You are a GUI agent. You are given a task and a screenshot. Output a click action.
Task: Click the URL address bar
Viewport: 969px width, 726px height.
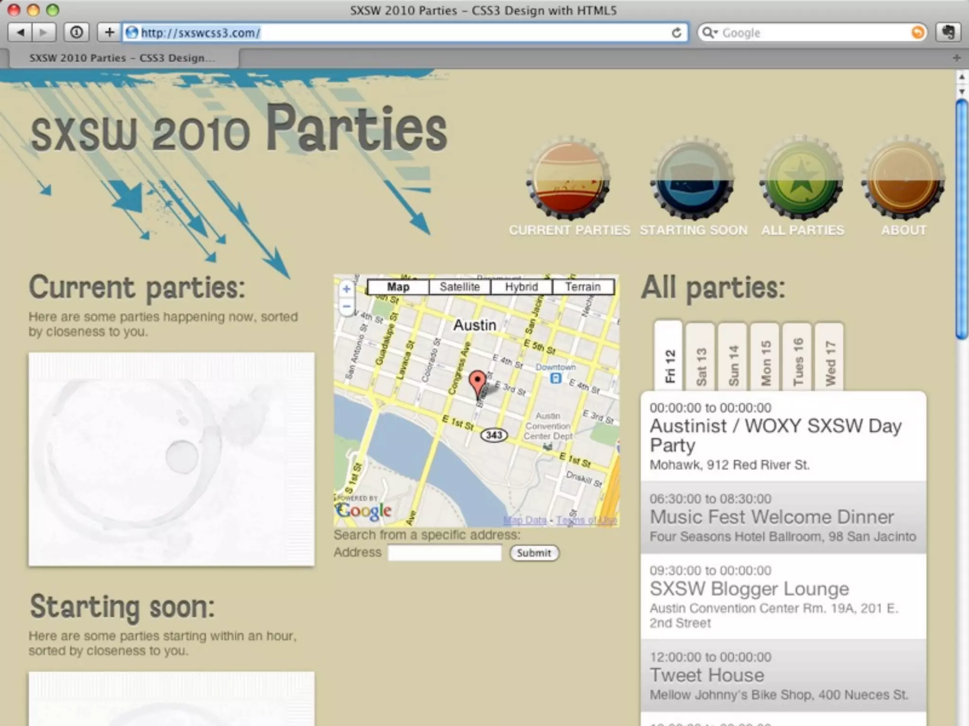(405, 33)
